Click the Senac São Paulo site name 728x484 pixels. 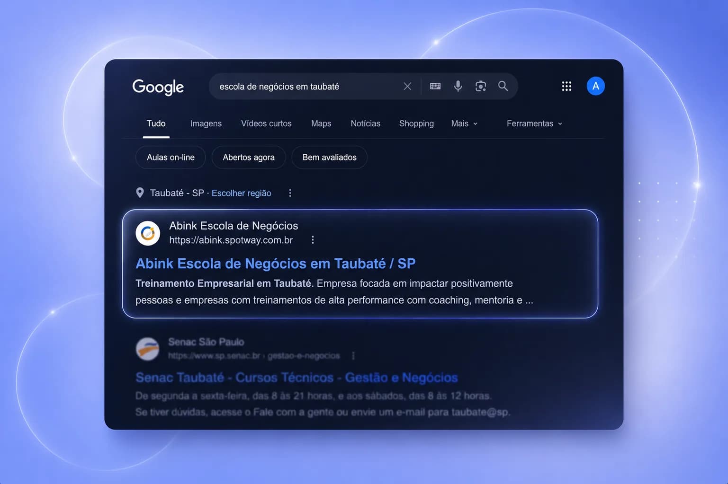206,342
